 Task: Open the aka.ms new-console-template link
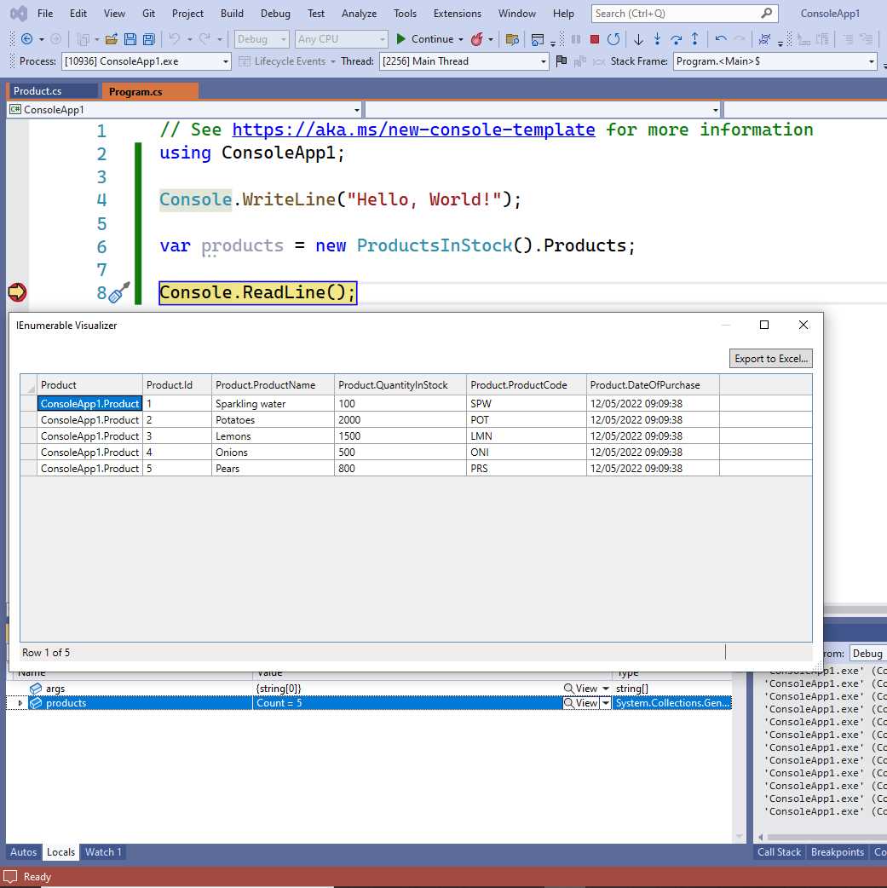[x=413, y=130]
